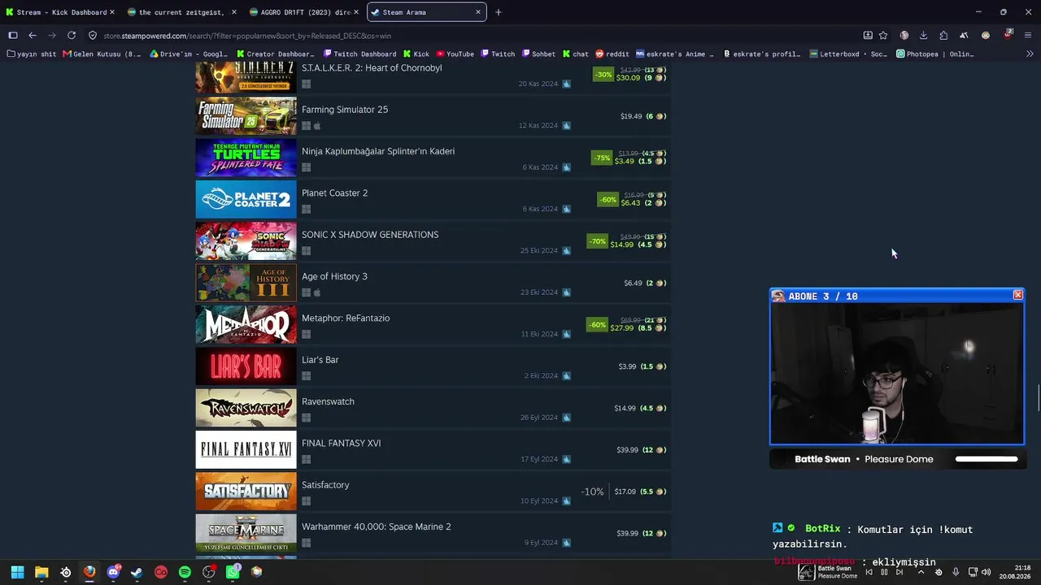Open the Letterboxd bookmark

849,54
